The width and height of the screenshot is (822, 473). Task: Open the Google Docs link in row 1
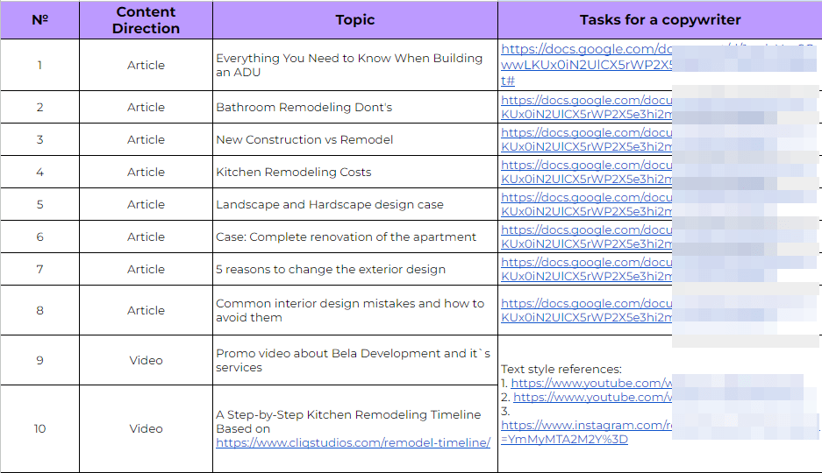586,65
